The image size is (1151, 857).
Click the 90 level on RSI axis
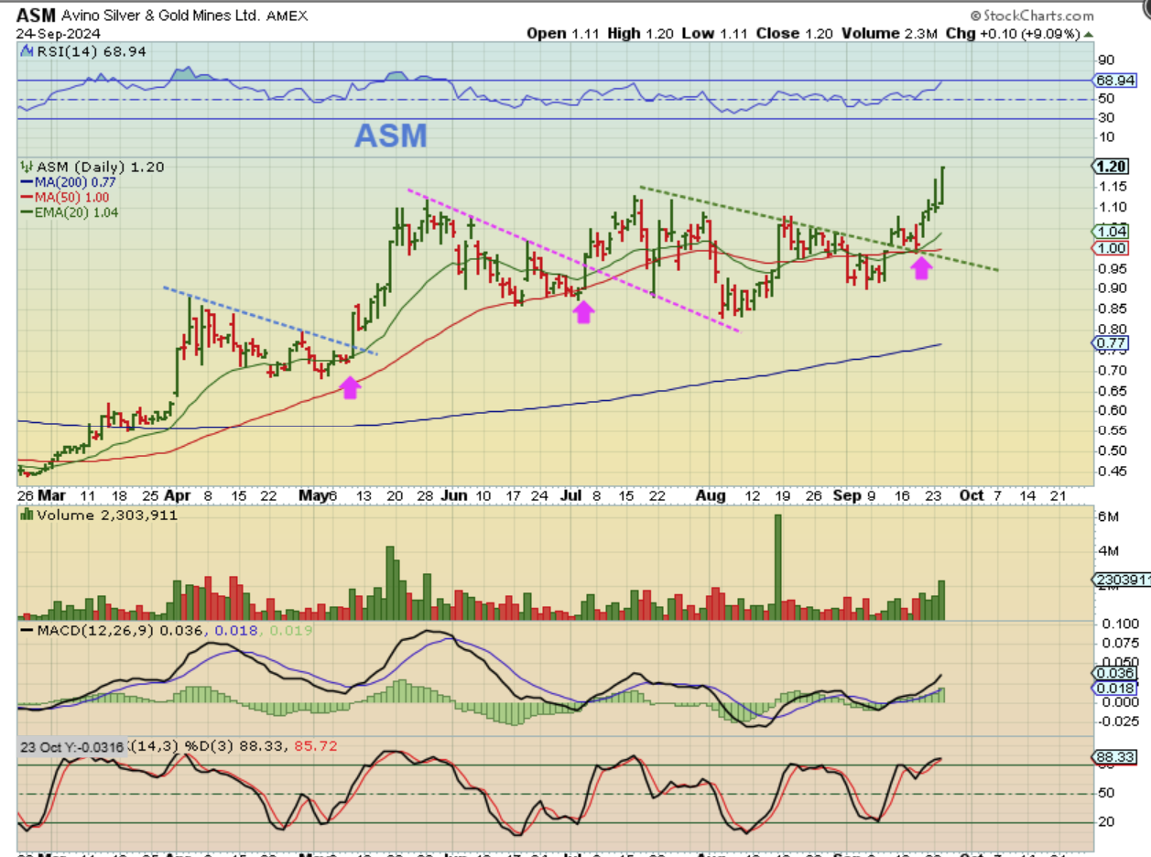click(x=1105, y=59)
